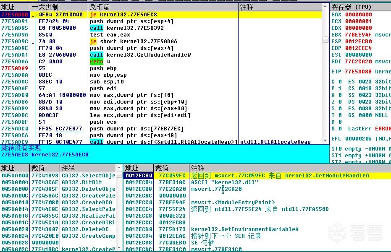Click the EDI register value 77C2CA20
Image resolution: width=391 pixels, height=252 pixels.
pos(359,62)
